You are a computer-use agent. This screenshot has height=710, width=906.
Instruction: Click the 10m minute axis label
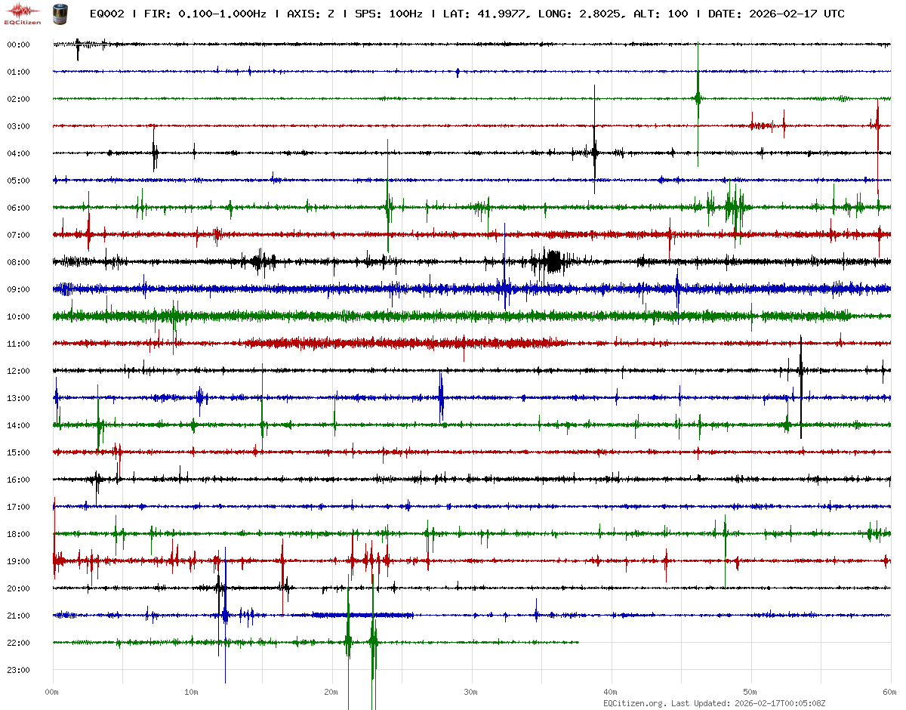pos(192,692)
